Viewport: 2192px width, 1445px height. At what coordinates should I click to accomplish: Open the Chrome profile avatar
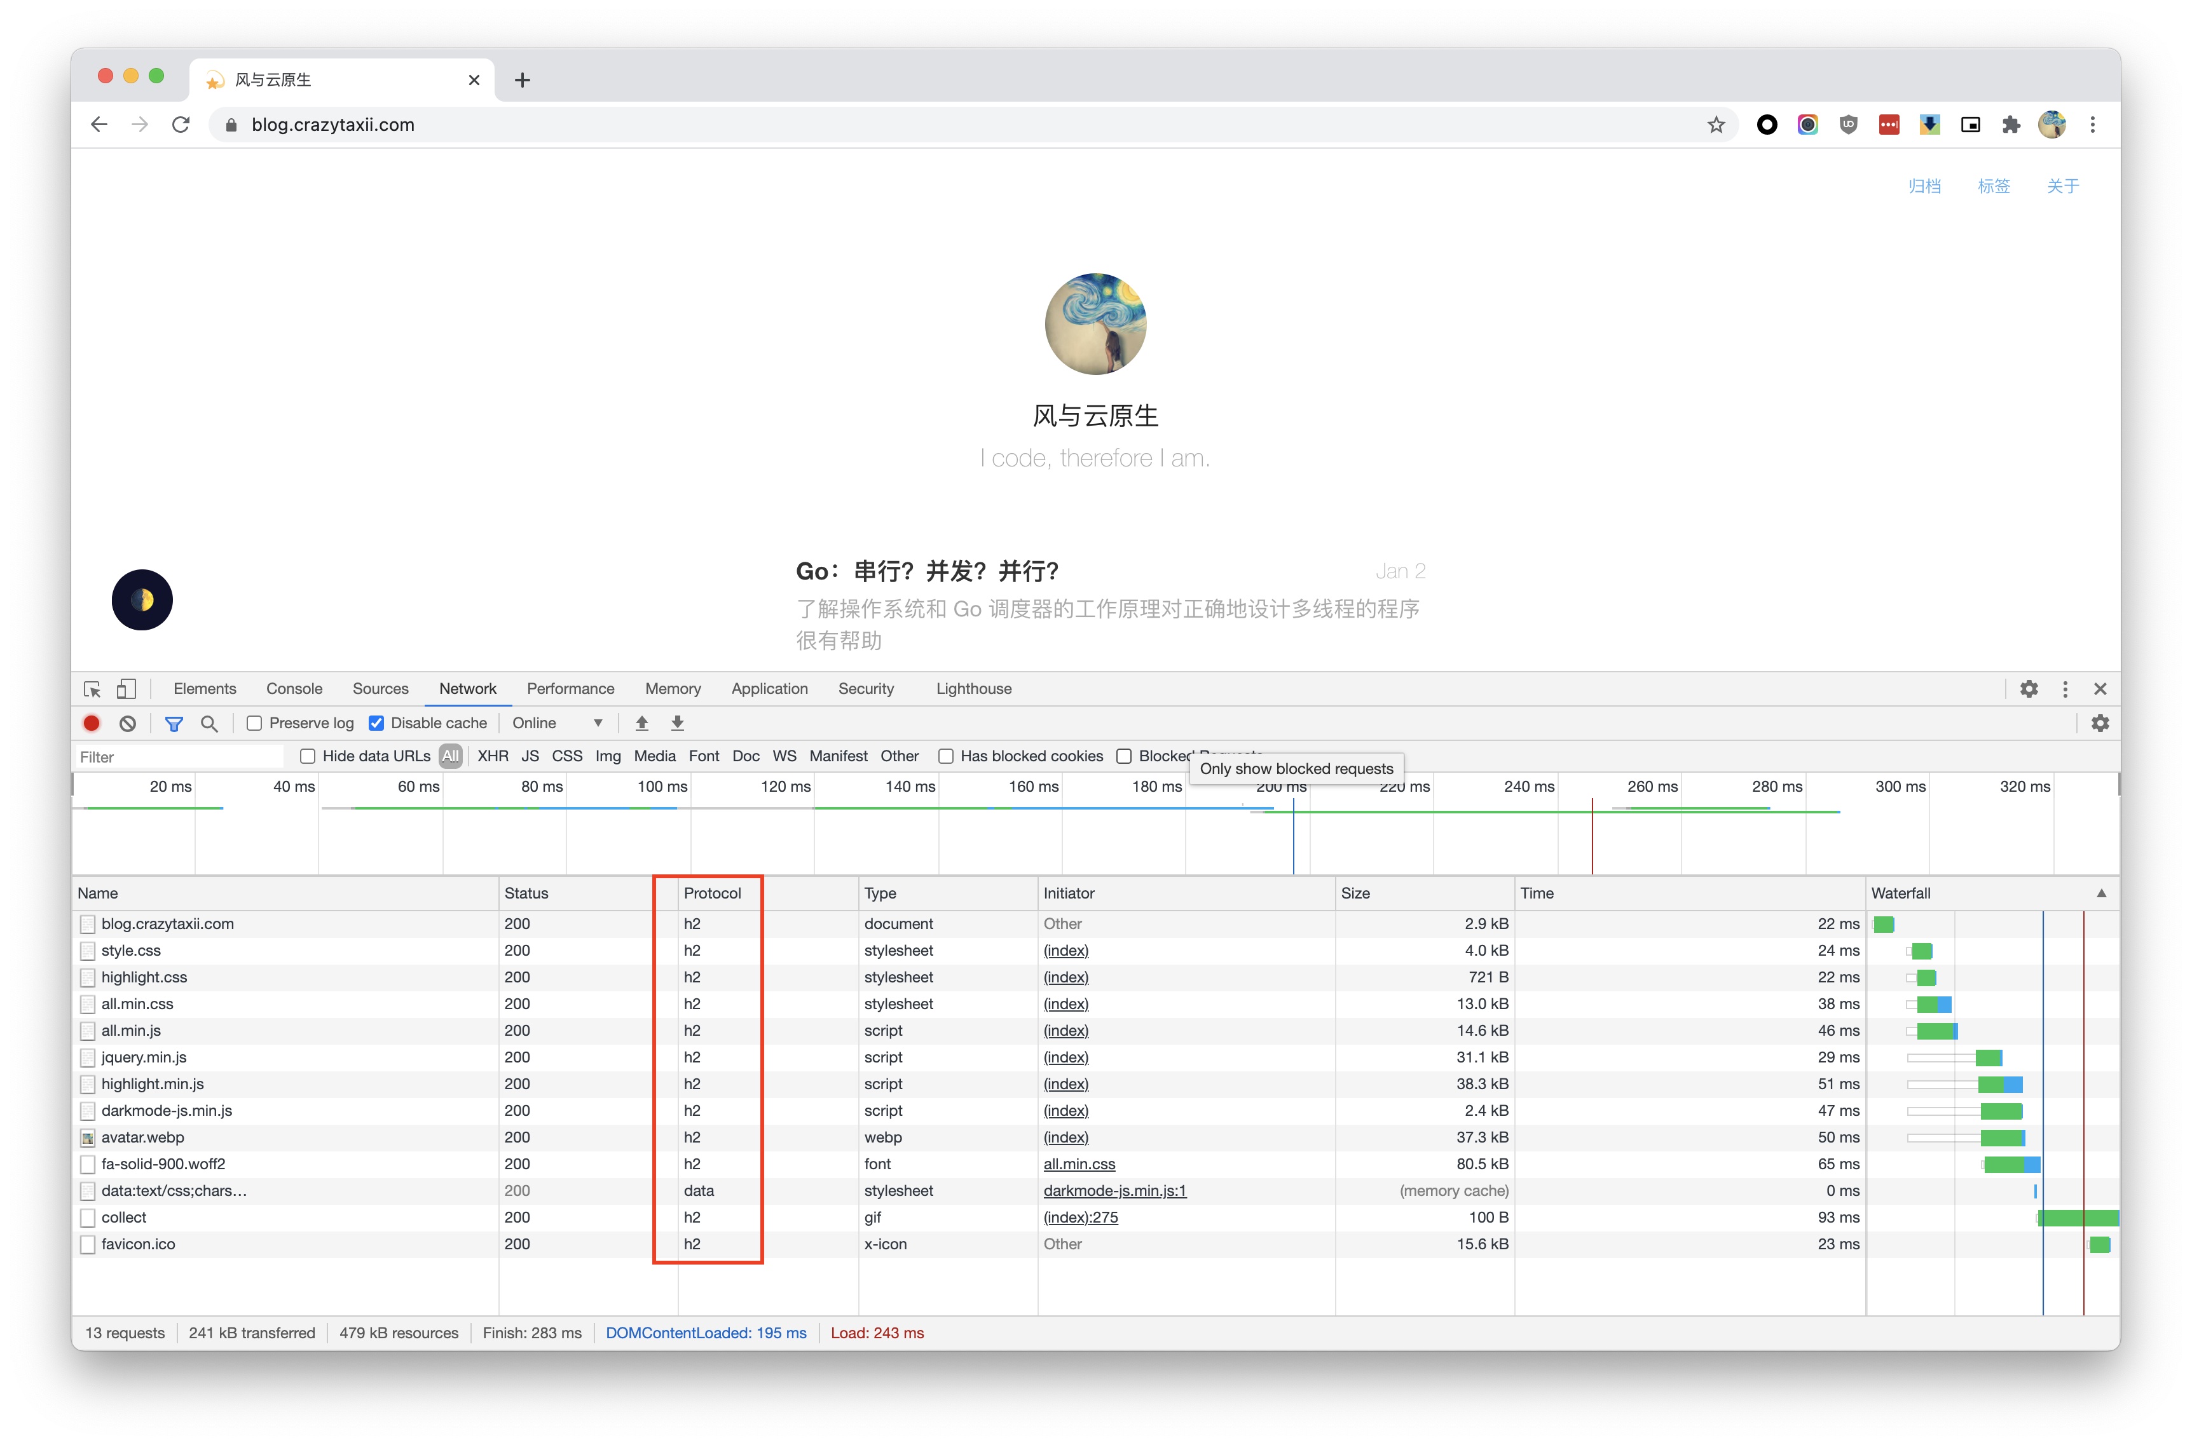point(2052,125)
